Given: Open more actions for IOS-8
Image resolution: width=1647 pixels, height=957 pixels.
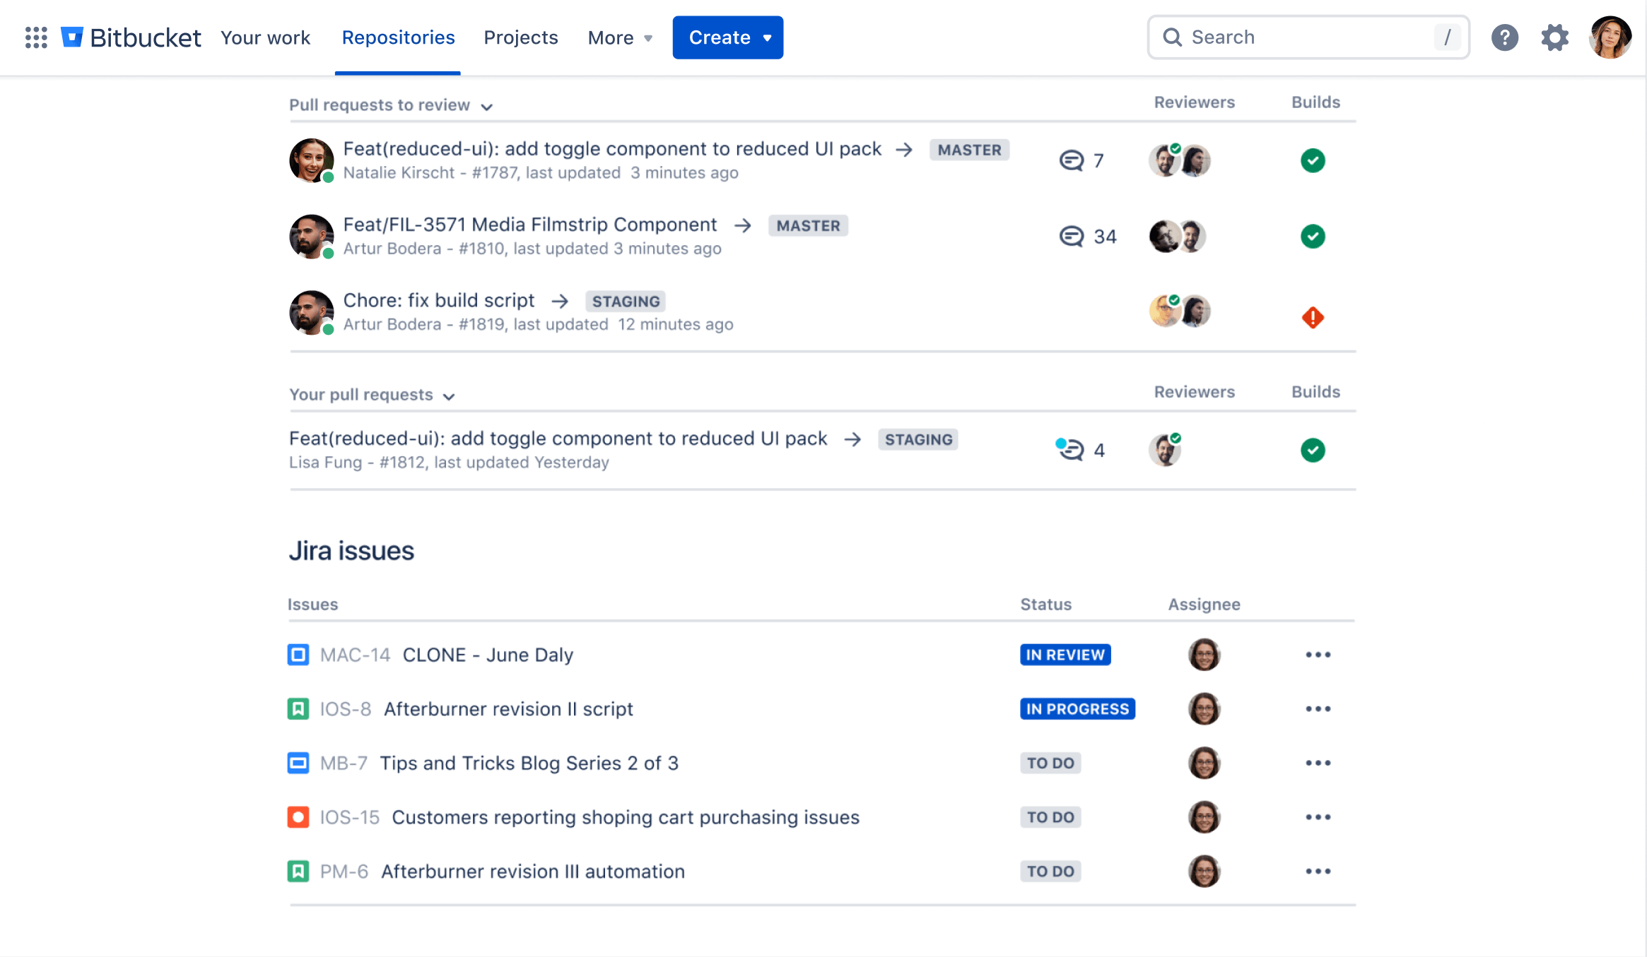Looking at the screenshot, I should tap(1318, 708).
